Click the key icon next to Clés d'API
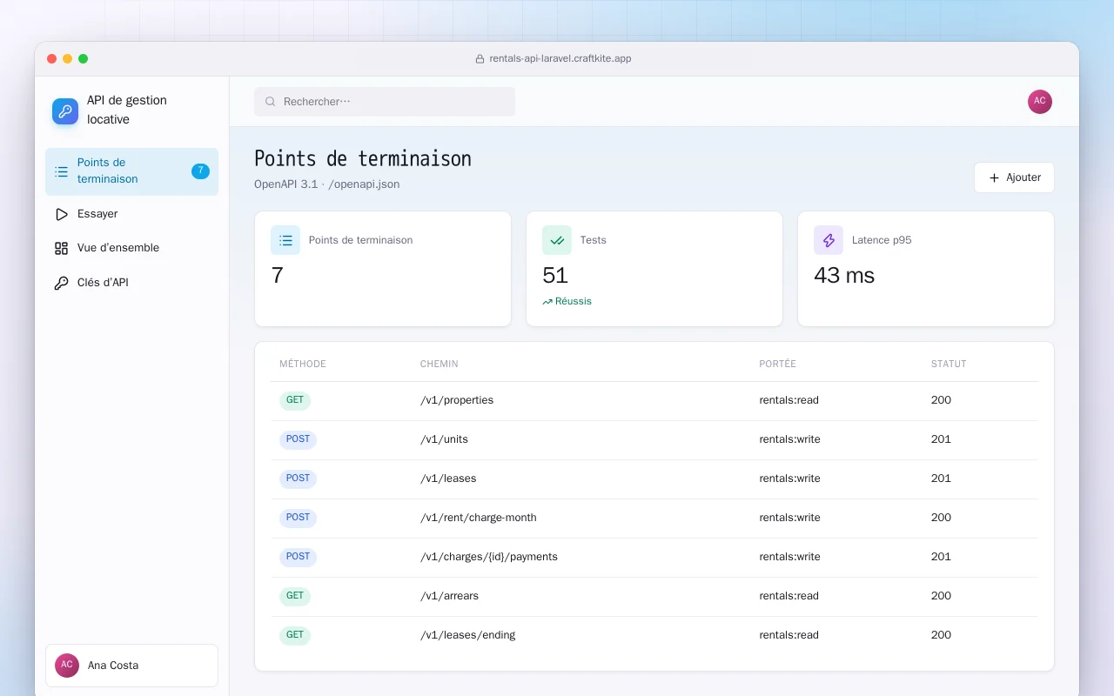The height and width of the screenshot is (696, 1114). 61,283
